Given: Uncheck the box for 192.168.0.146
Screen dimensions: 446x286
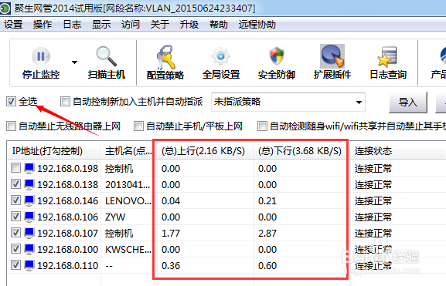Looking at the screenshot, I should pos(15,200).
